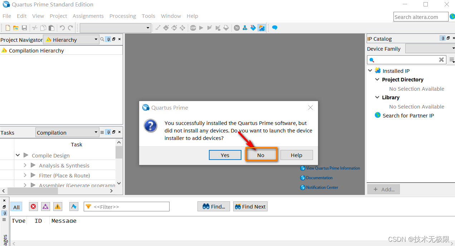This screenshot has height=246, width=455.
Task: Open the Tools menu
Action: click(148, 16)
